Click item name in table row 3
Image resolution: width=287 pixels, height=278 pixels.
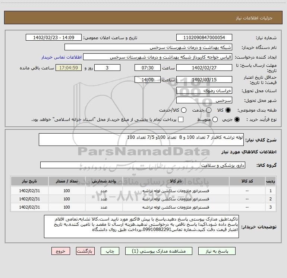point(176,207)
